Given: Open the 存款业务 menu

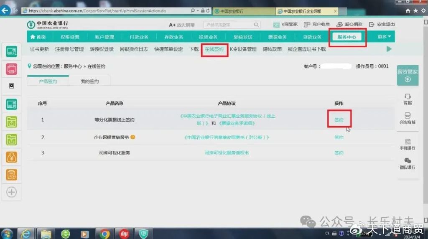Looking at the screenshot, I should pos(173,37).
